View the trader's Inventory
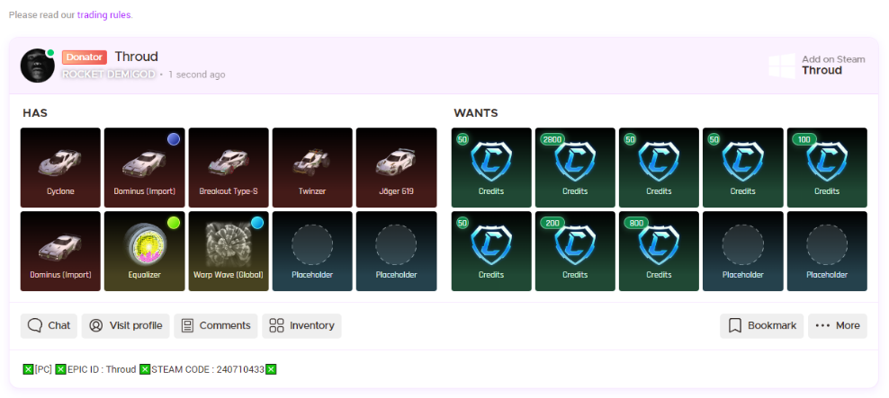 pos(301,325)
